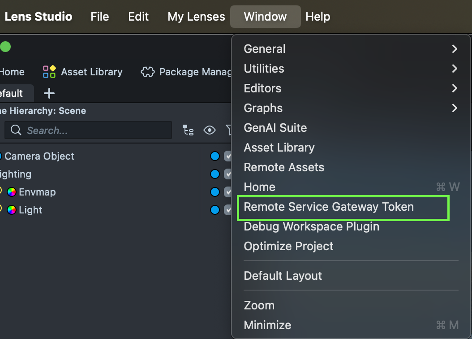472x339 pixels.
Task: Click the green window zoom button
Action: [5, 47]
